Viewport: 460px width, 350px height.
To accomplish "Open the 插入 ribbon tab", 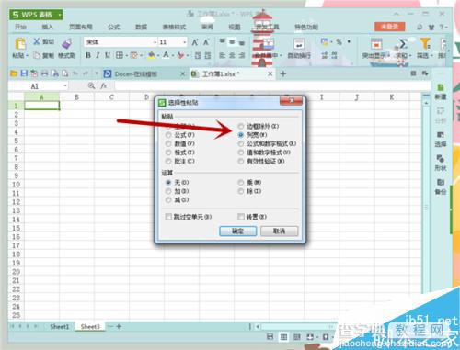I will [47, 27].
